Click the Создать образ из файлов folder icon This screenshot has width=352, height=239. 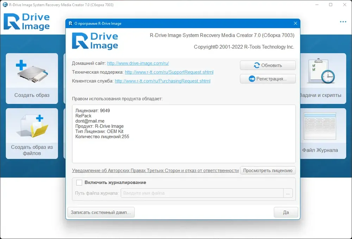point(32,126)
